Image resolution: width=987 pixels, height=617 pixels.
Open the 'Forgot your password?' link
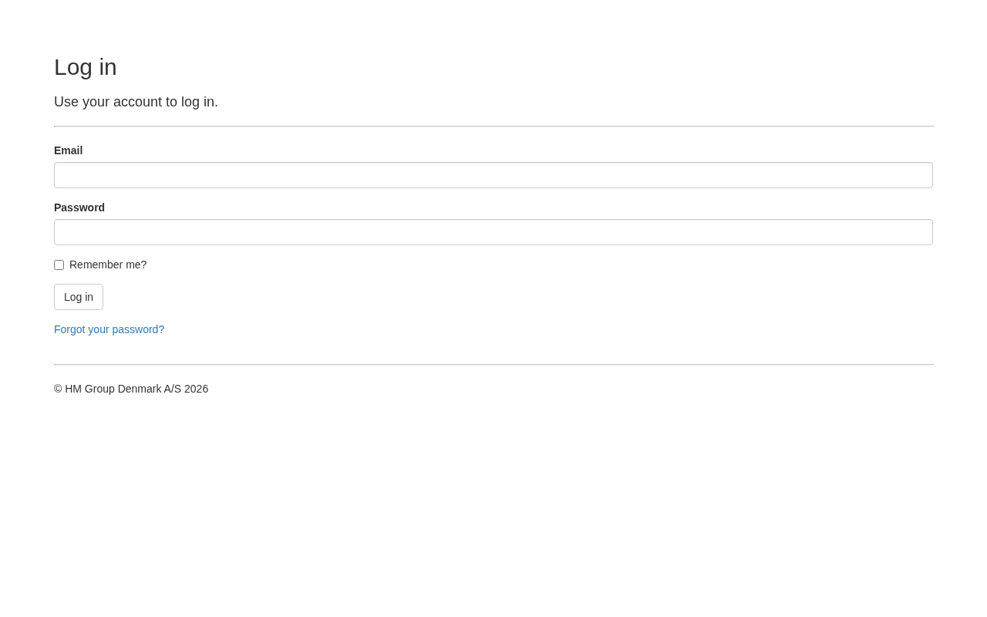click(109, 329)
